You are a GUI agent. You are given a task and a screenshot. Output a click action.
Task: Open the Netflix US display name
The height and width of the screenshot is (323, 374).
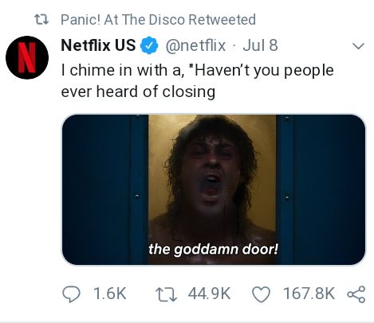tap(98, 45)
